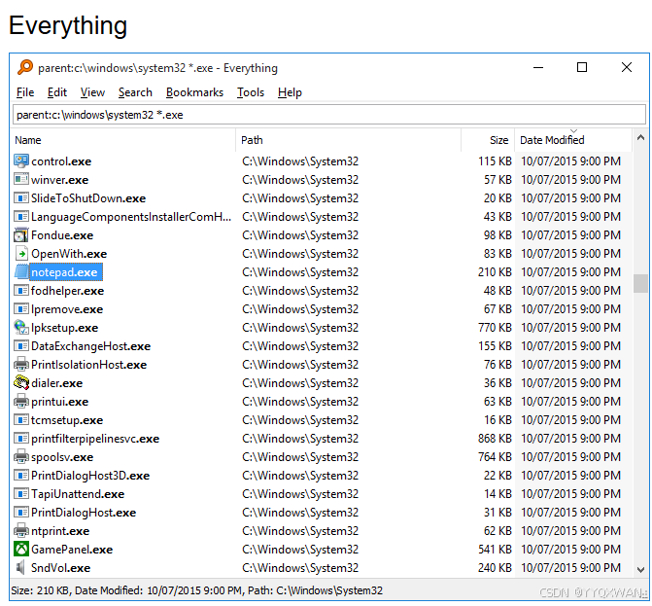Click the printfilterpipelinesvc.exe file icon
This screenshot has height=606, width=652.
(21, 439)
